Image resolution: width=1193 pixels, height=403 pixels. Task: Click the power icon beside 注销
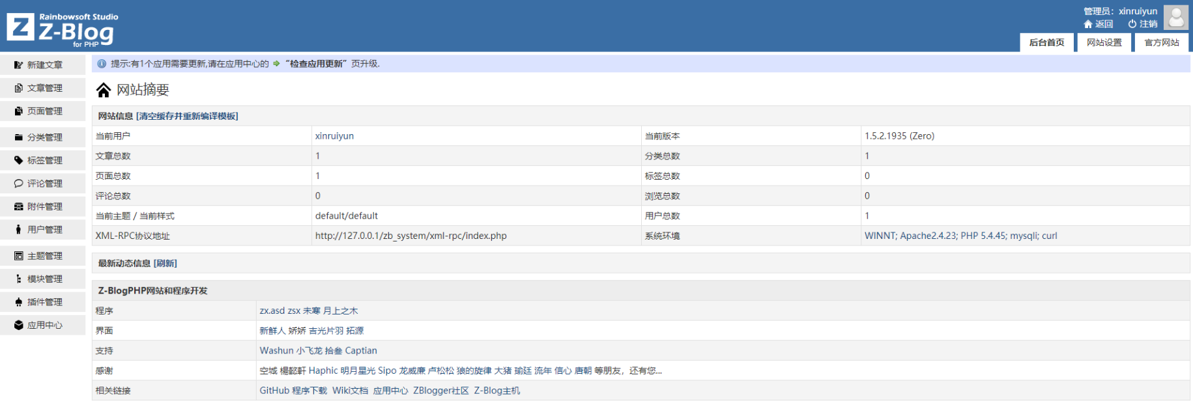(x=1132, y=24)
